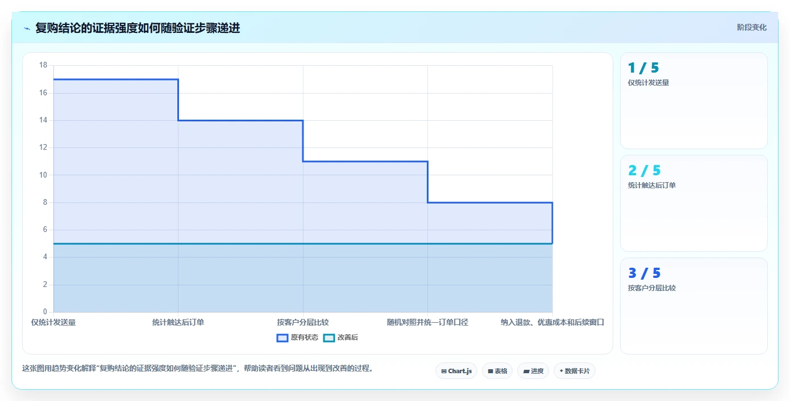Click x-axis label 按客户分层比较
This screenshot has height=401, width=790.
point(303,322)
